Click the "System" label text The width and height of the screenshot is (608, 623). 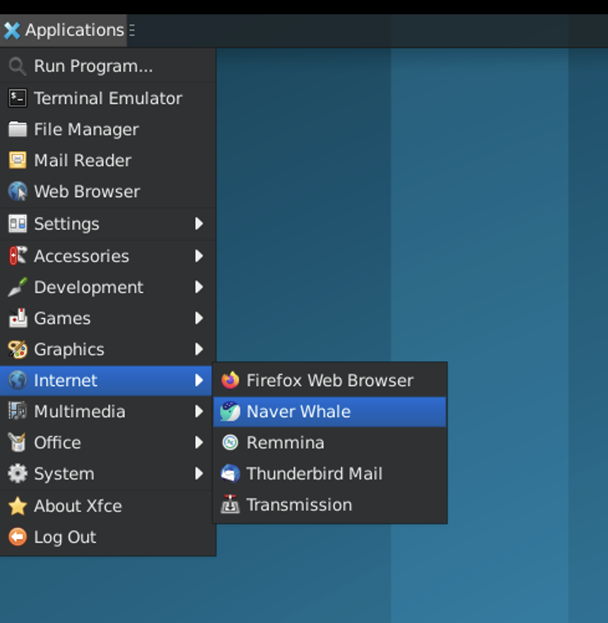64,474
